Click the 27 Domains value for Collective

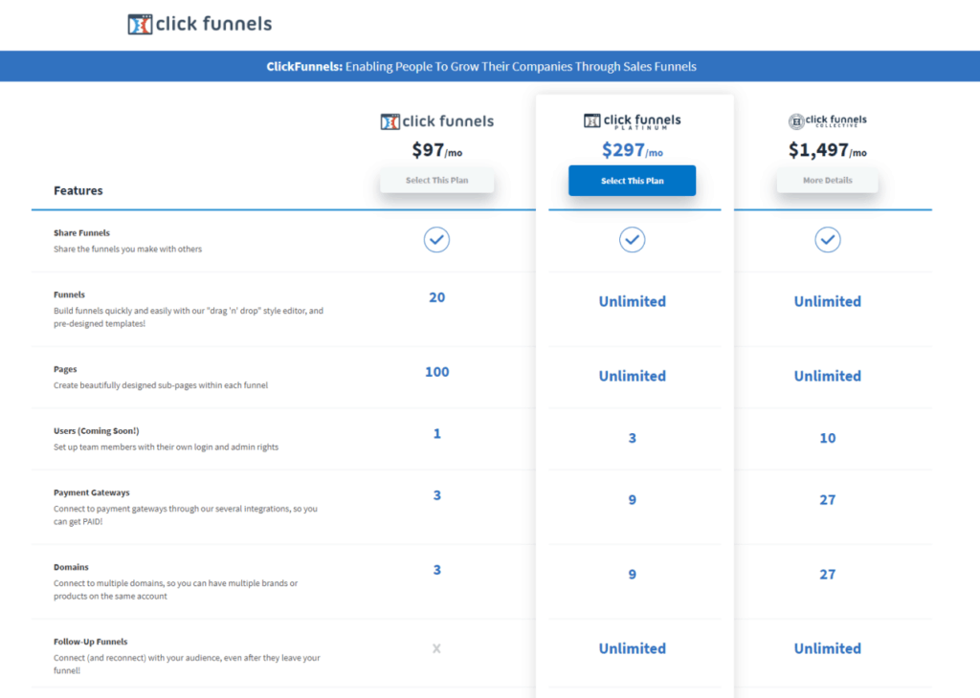point(827,574)
